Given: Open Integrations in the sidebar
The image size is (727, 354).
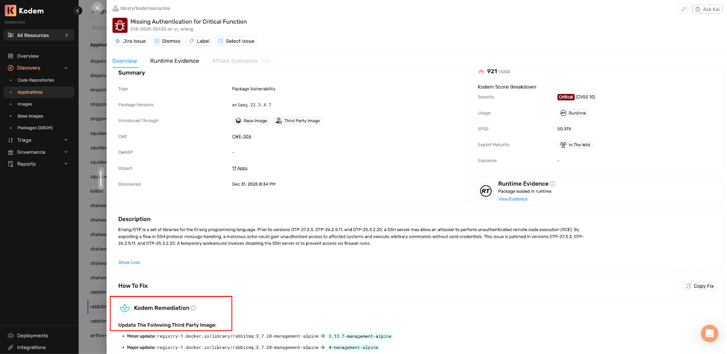Looking at the screenshot, I should (31, 348).
